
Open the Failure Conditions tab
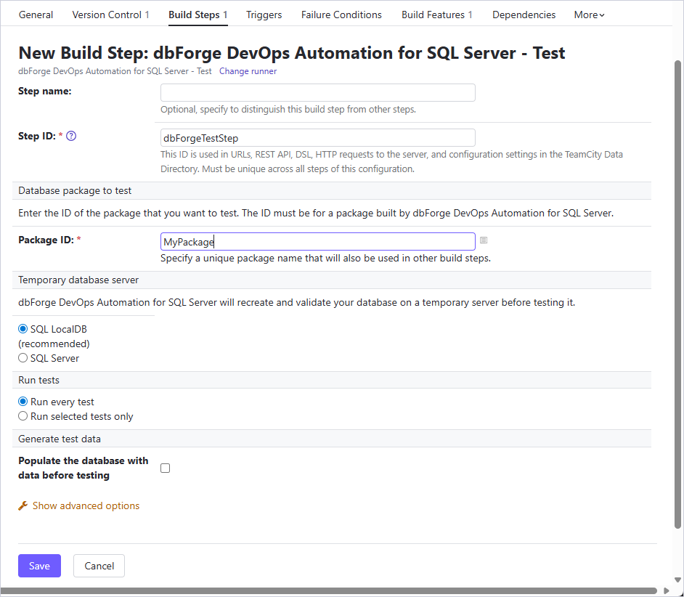point(341,15)
